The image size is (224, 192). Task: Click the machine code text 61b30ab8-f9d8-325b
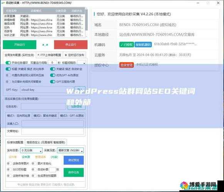(175, 44)
